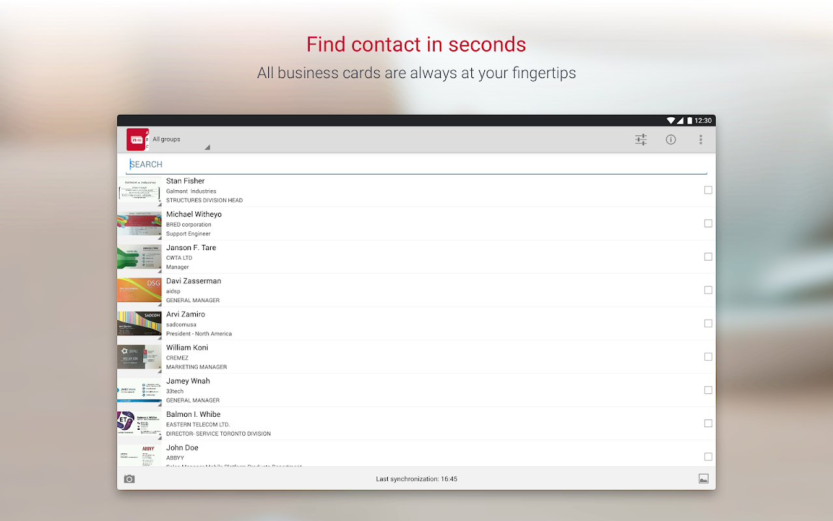The height and width of the screenshot is (521, 833).
Task: Check the box for Stan Fisher
Action: point(708,190)
